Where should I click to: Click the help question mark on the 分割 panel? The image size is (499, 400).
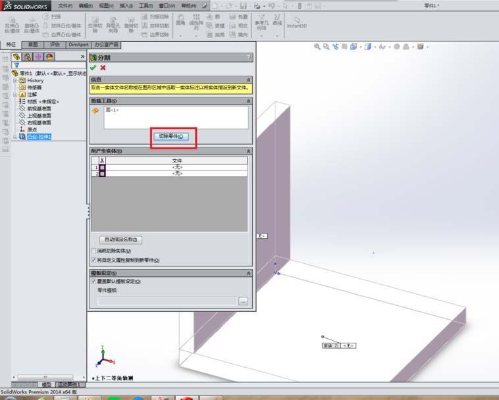click(249, 57)
